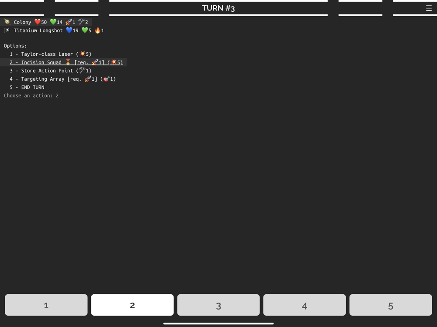Click the Colony red heart health icon

pos(37,22)
